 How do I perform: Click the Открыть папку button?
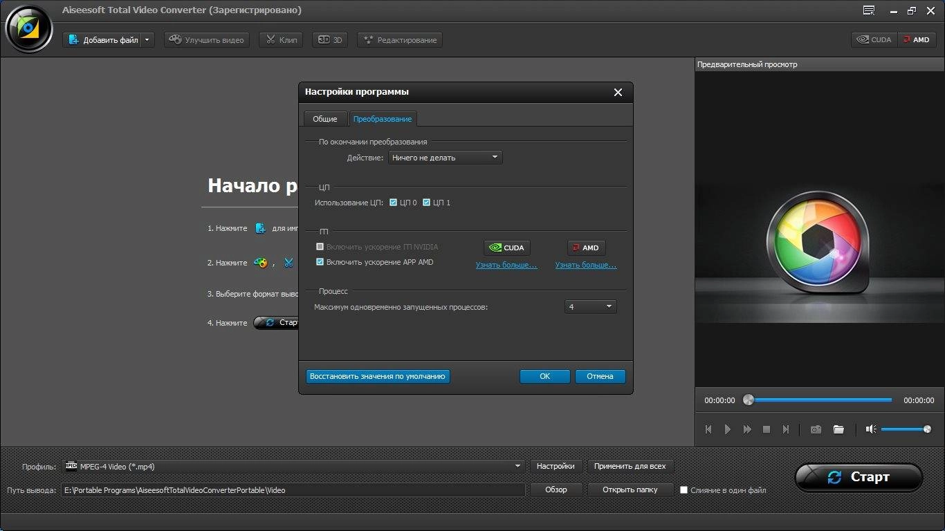click(630, 490)
